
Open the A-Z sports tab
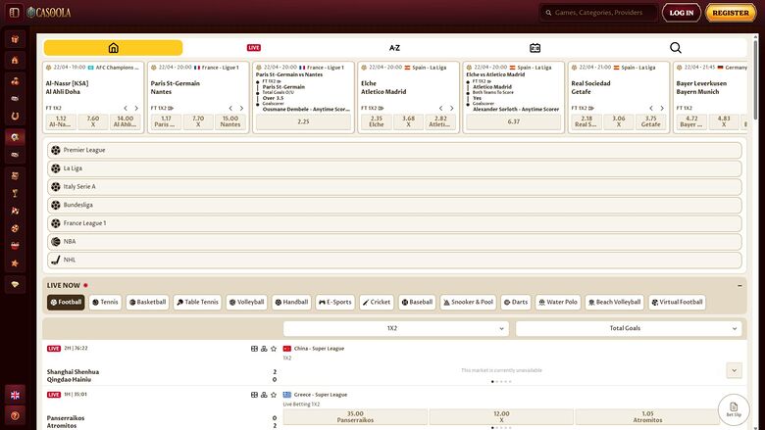click(394, 48)
